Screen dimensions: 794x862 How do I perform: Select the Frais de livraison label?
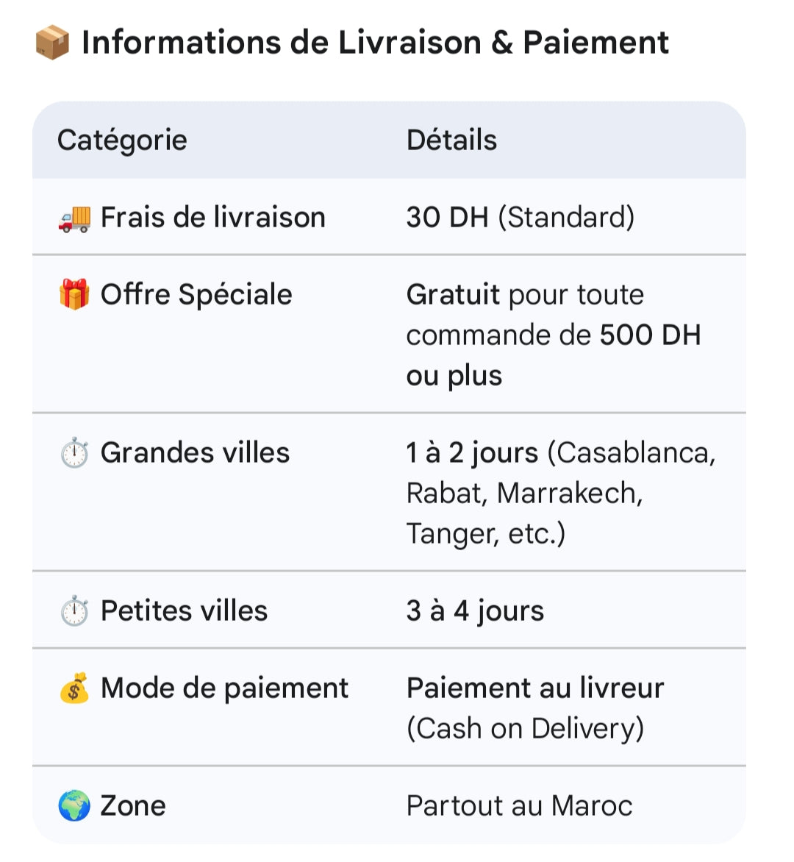212,218
